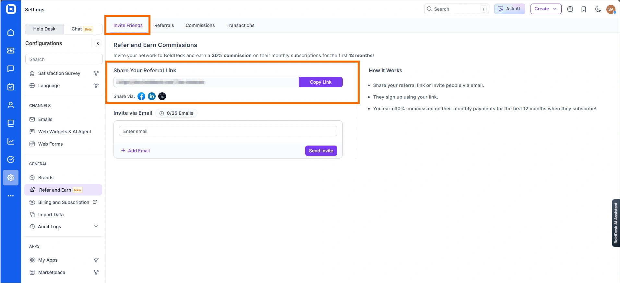
Task: Select the Chat Beta toggle tab
Action: (82, 29)
